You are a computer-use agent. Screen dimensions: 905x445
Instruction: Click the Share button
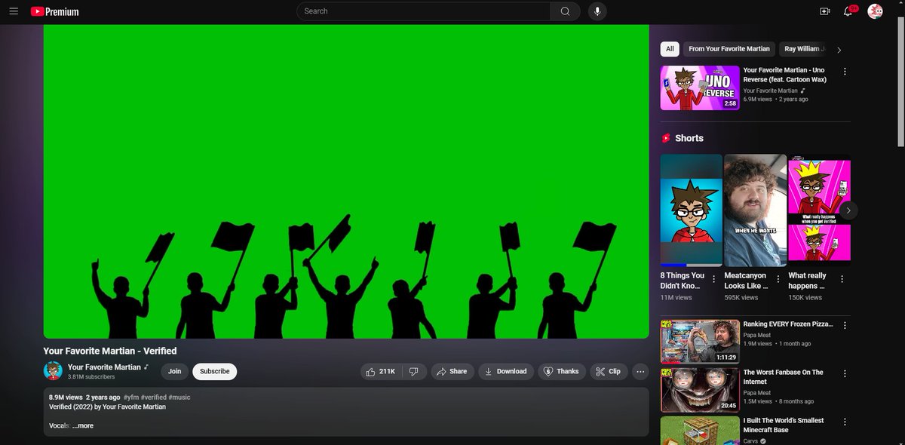(452, 371)
